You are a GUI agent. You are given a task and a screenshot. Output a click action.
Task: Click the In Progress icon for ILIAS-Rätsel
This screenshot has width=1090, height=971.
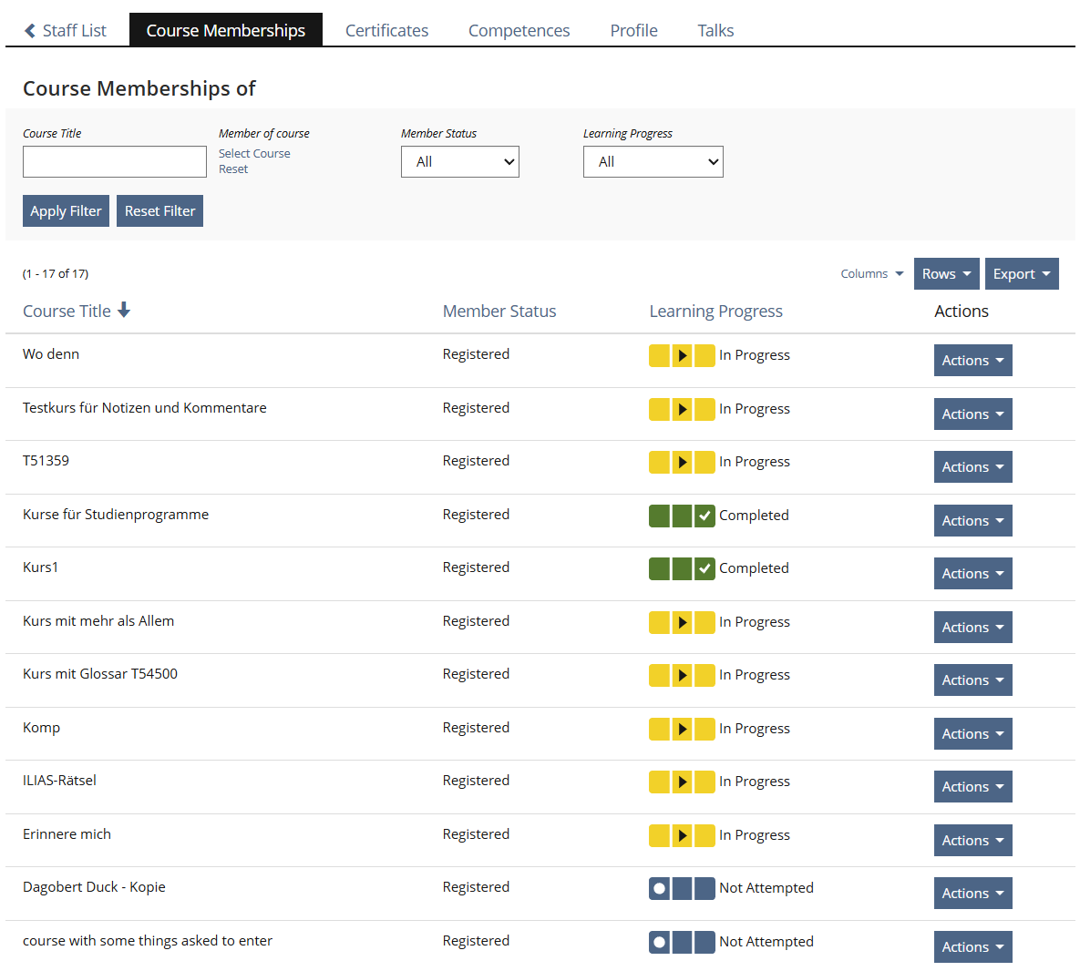coord(682,782)
